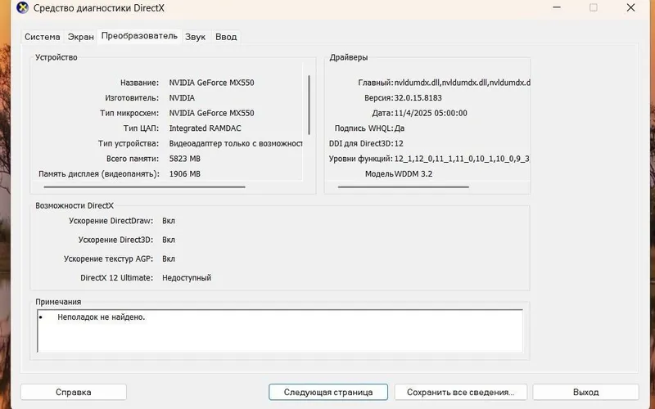Click the Изготовитель value NVIDIA
Screen dimensions: 655x409
point(182,97)
